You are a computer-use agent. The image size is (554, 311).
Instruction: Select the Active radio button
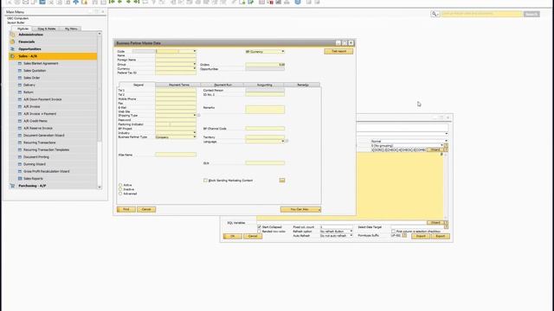pos(120,185)
